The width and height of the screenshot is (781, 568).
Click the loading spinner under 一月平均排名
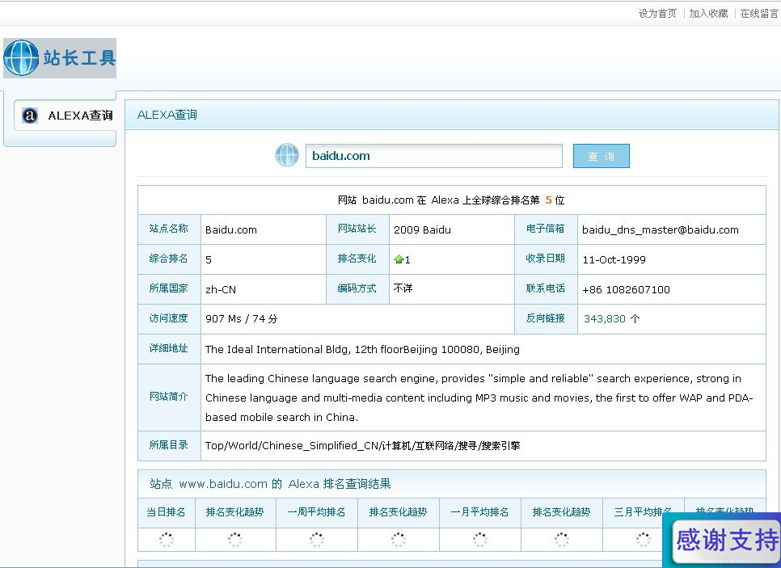tap(480, 540)
